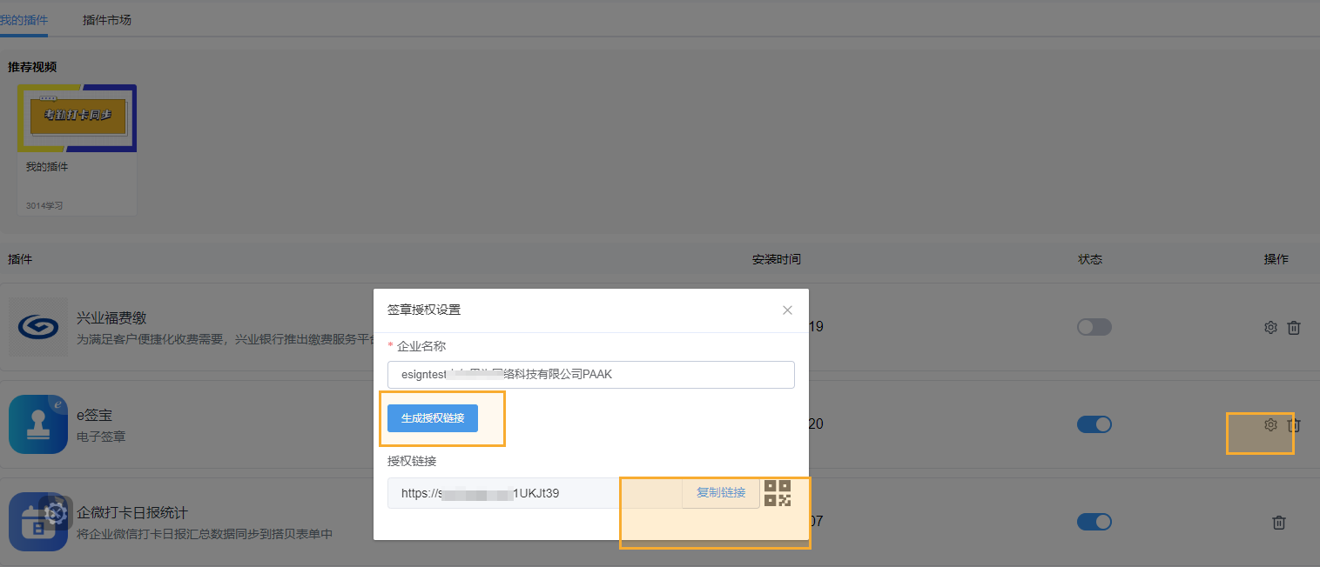Open settings for the 兴业福费缴 plugin
The image size is (1320, 567).
coord(1269,328)
